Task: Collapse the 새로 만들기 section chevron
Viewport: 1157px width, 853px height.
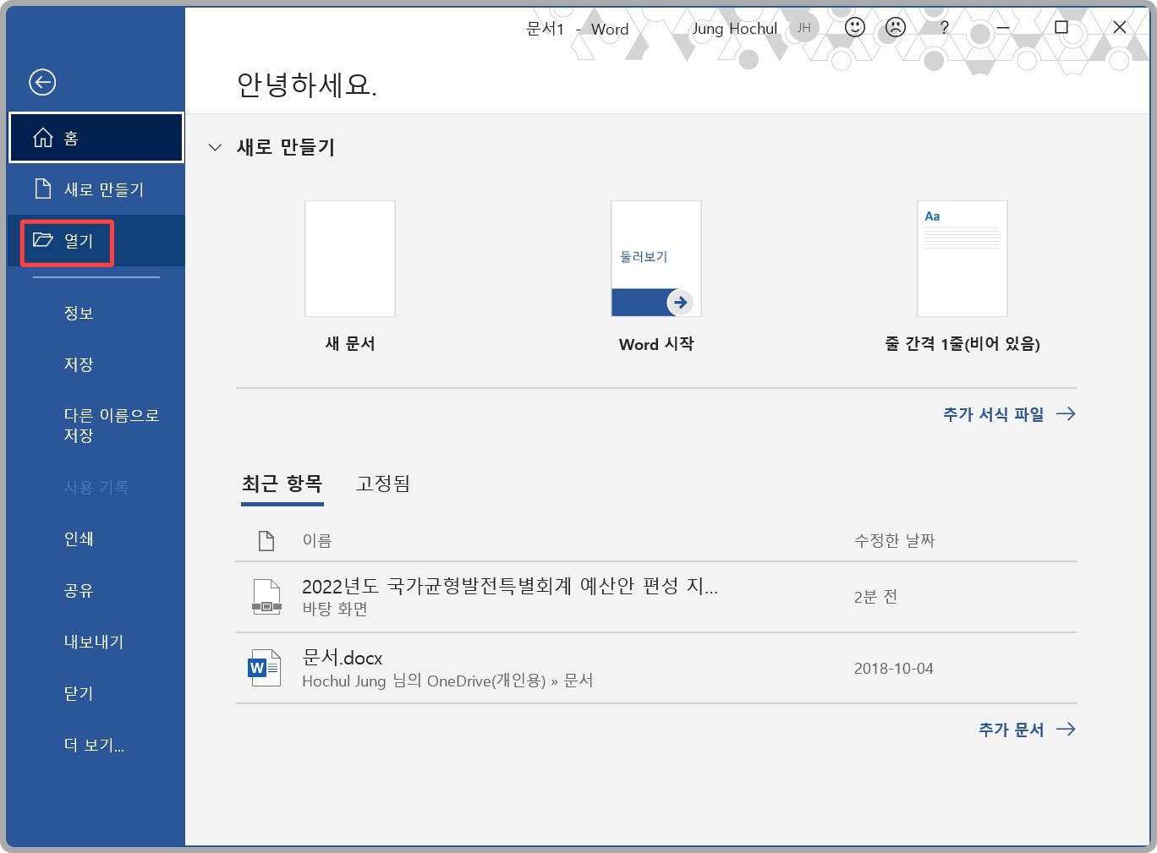Action: coord(215,146)
